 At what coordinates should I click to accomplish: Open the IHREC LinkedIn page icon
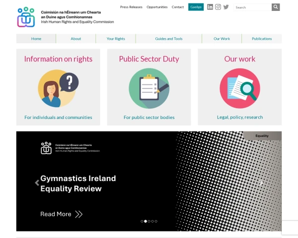(210, 7)
